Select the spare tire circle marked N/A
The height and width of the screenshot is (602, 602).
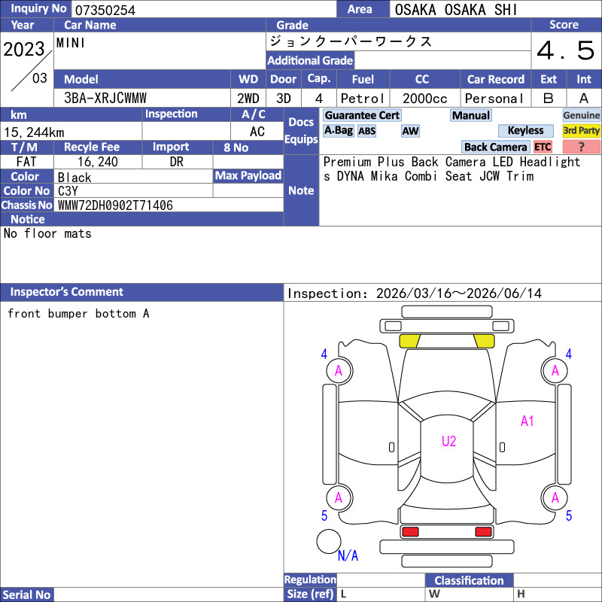click(x=329, y=542)
